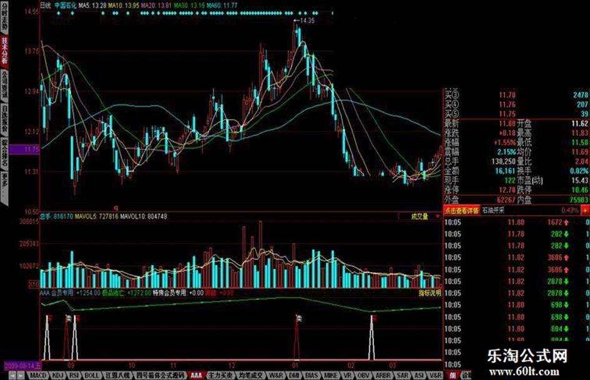Image resolution: width=590 pixels, height=380 pixels.
Task: Click the 804 volume trade row
Action: pyautogui.click(x=517, y=329)
